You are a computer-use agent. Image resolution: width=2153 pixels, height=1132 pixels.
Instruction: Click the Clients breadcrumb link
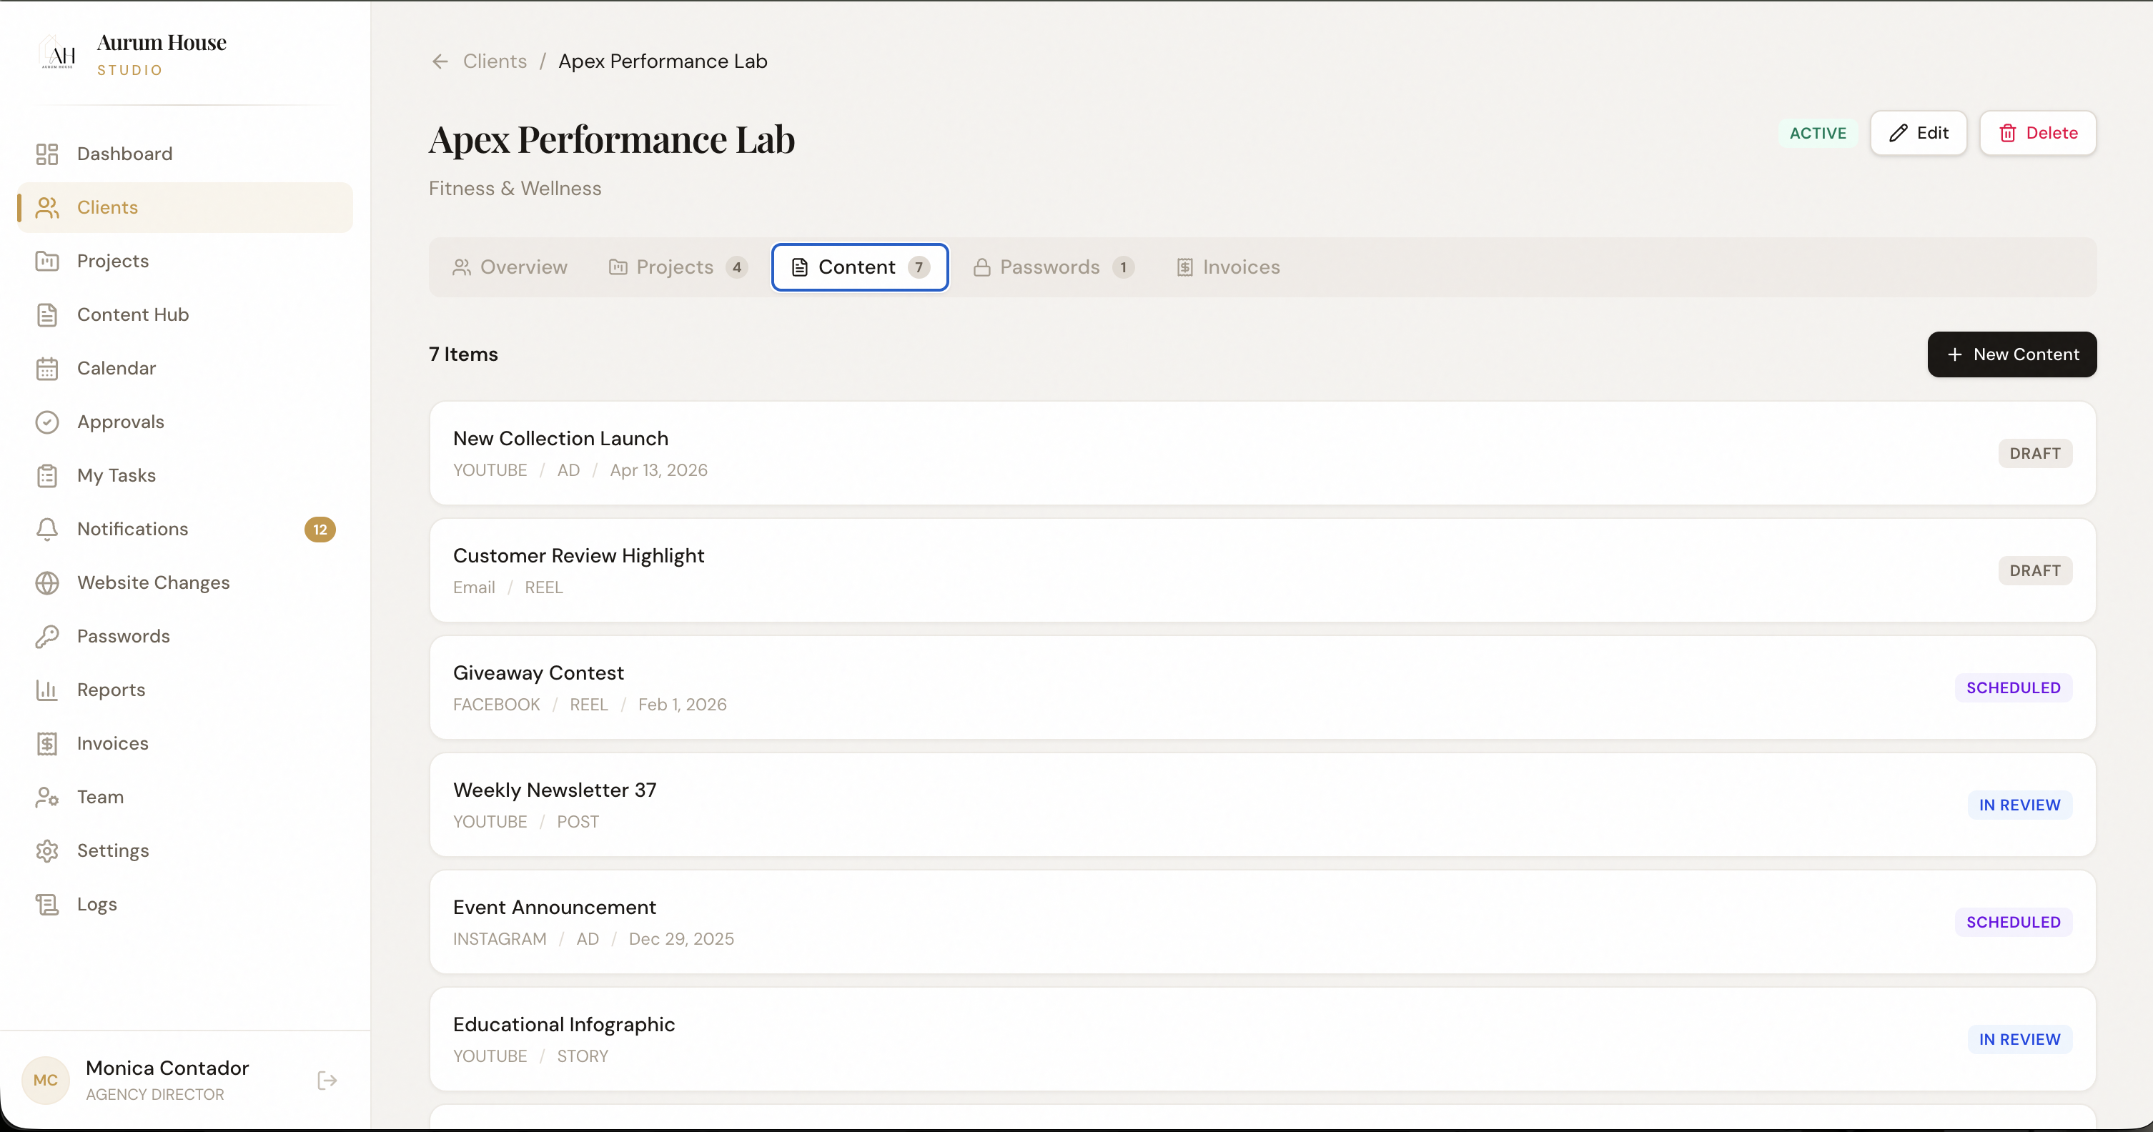tap(495, 61)
